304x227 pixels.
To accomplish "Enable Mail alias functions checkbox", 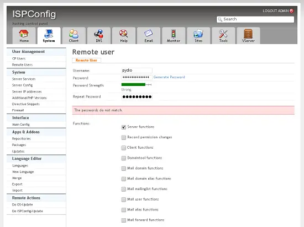I will click(123, 210).
